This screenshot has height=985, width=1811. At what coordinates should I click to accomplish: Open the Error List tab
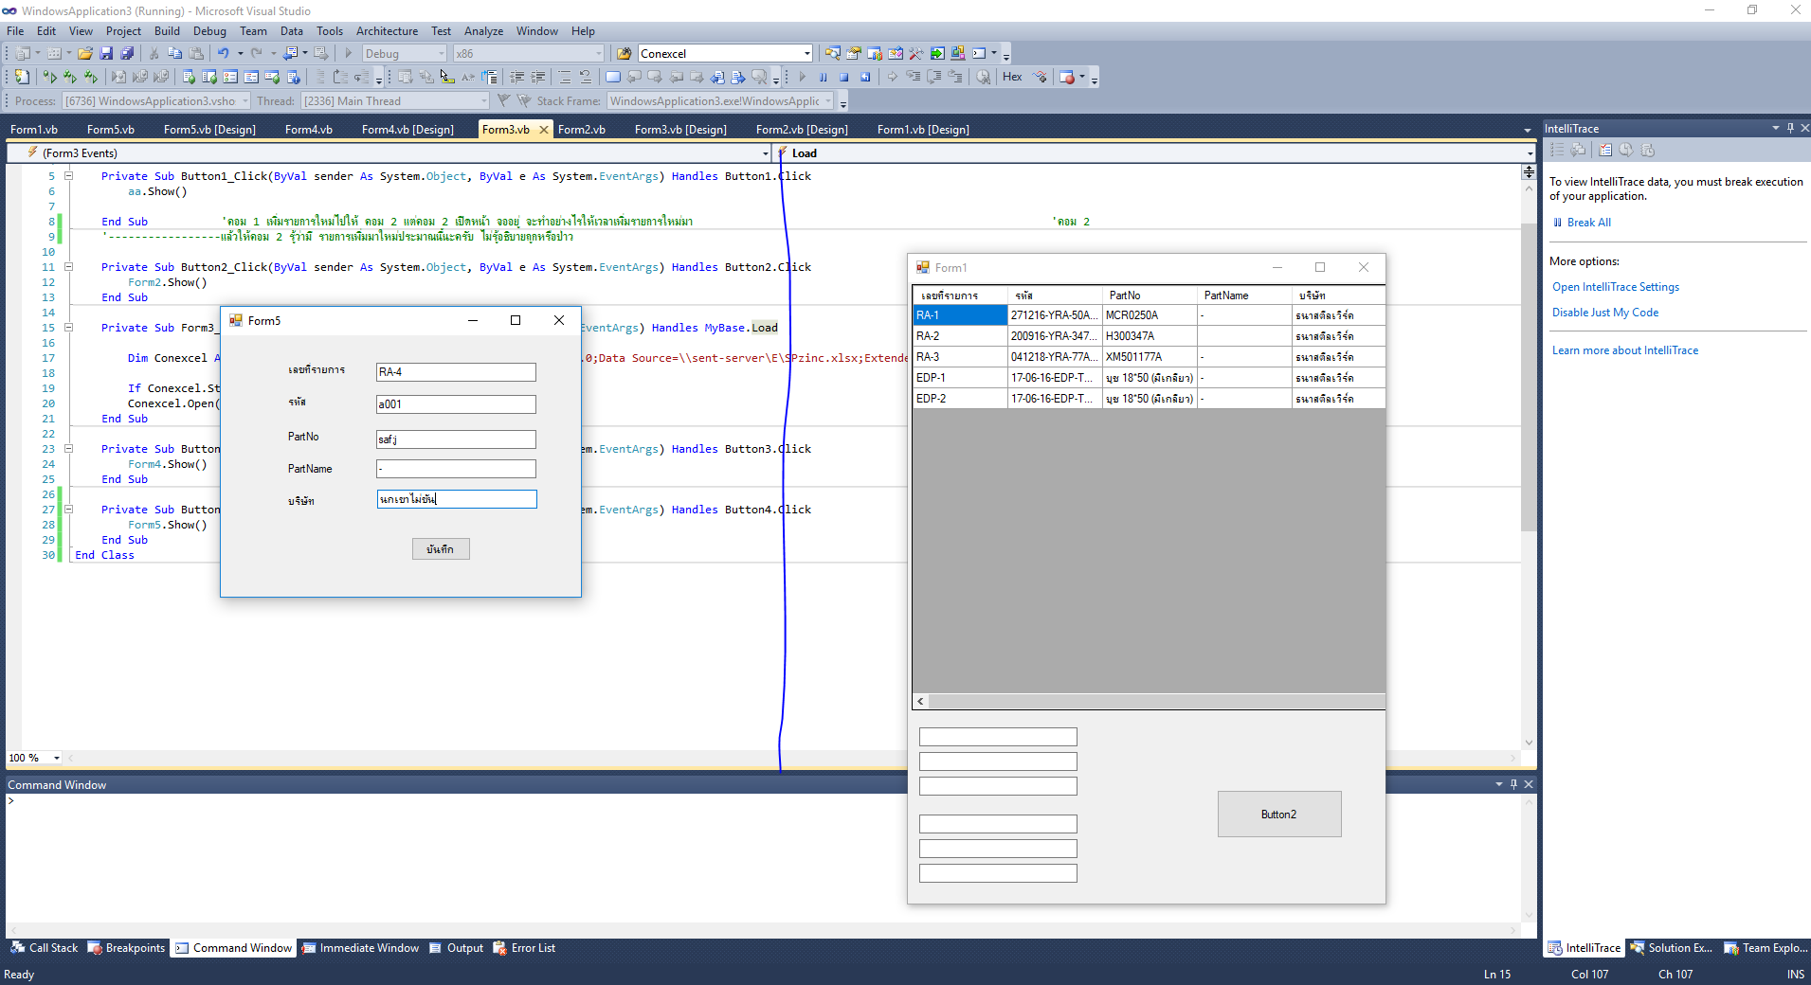click(525, 948)
